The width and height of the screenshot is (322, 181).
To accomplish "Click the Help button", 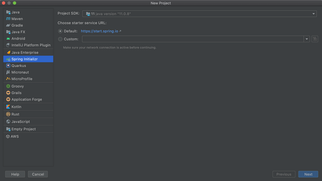I will coord(15,174).
